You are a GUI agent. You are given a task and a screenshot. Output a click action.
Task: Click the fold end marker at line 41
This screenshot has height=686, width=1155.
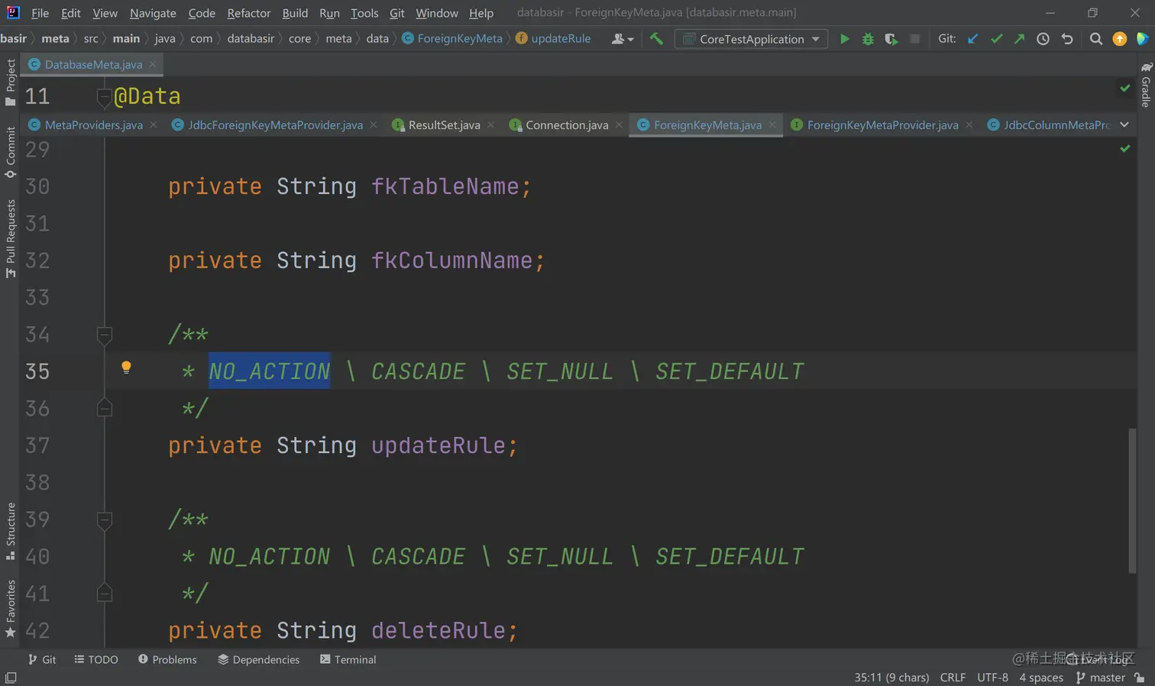(104, 594)
